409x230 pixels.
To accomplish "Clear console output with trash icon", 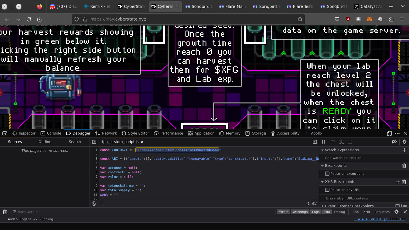I will click(5, 212).
